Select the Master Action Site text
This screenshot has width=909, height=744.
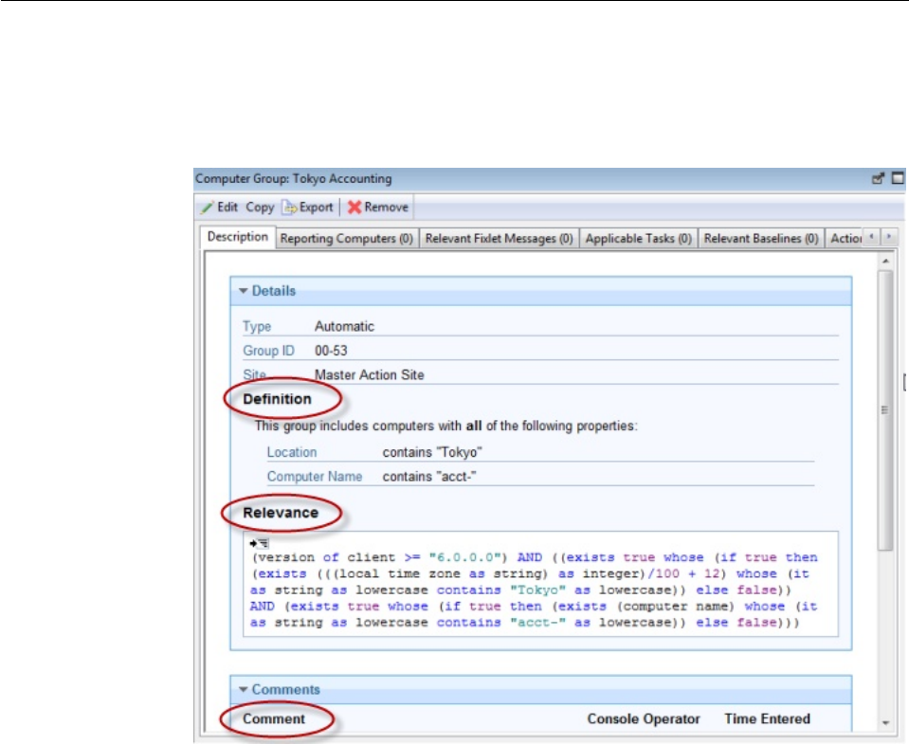coord(370,375)
